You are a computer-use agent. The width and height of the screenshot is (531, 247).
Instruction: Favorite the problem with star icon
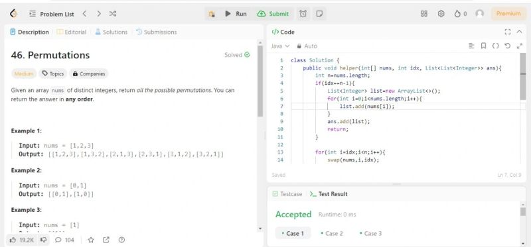point(91,240)
